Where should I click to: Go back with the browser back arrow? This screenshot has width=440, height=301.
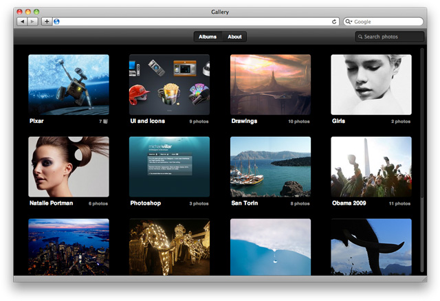point(22,21)
